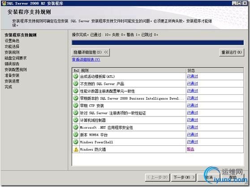The width and height of the screenshot is (250, 187).
Task: Click rule text Microsoft .NET 应用程序安全性
Action: click(106, 127)
